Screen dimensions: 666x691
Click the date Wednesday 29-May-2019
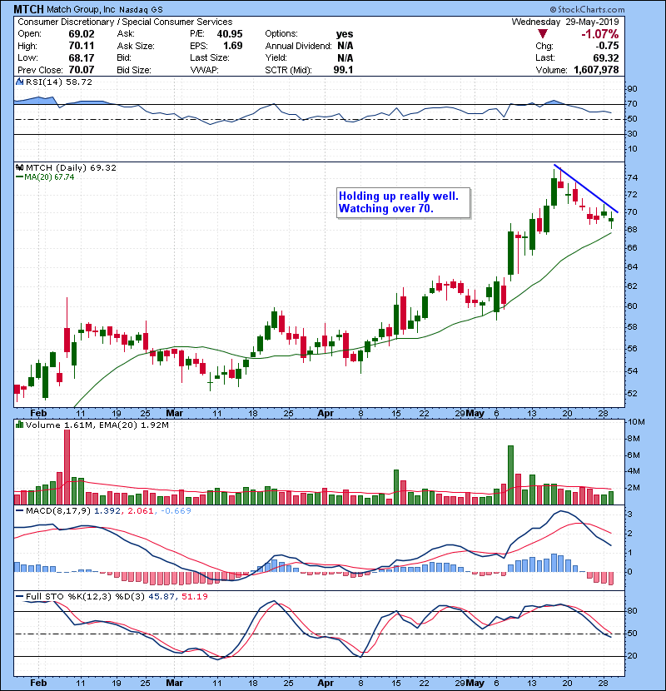click(x=565, y=22)
